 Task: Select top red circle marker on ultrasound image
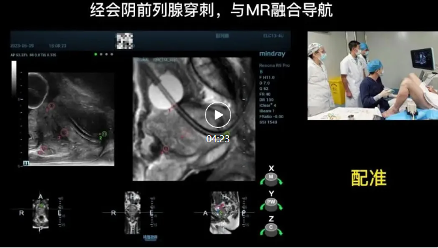tap(52, 106)
